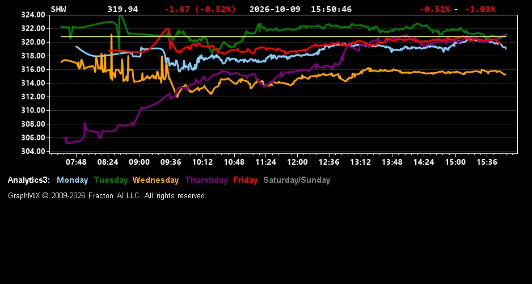Click the Analytics3: label
532x284 pixels.
pyautogui.click(x=29, y=180)
